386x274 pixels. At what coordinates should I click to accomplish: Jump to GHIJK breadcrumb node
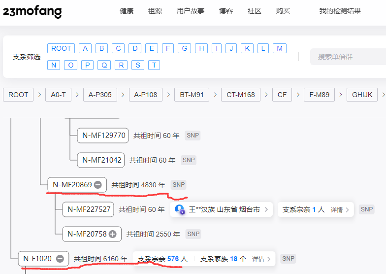pyautogui.click(x=362, y=95)
